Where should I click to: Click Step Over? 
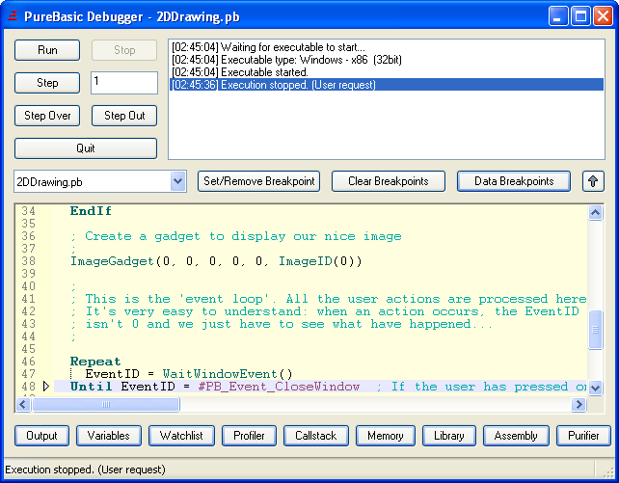tap(47, 116)
